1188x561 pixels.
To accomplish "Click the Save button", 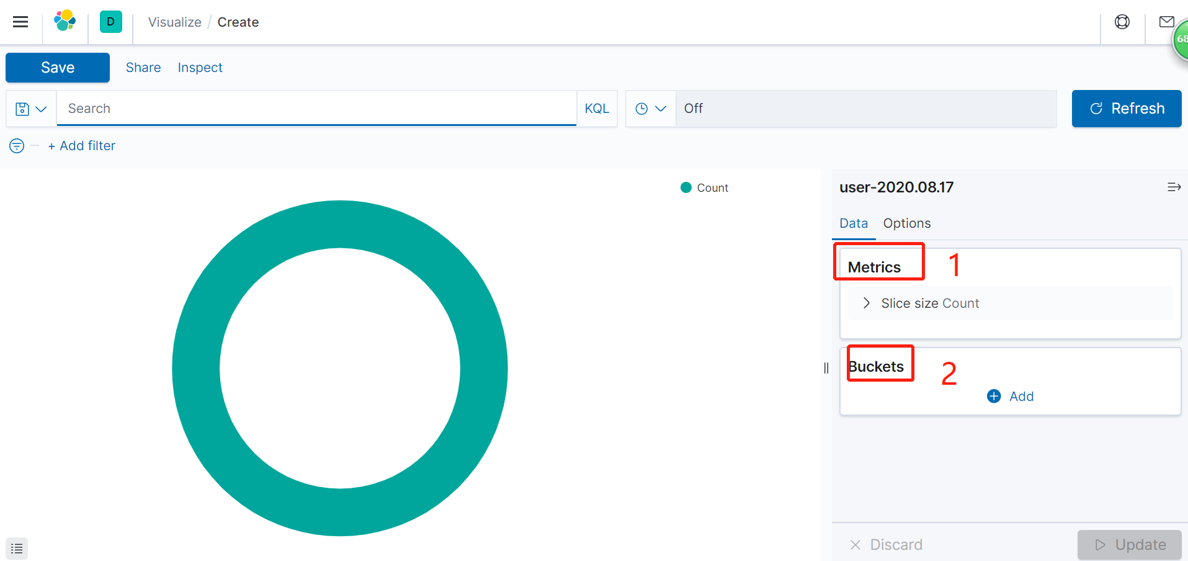I will 58,68.
